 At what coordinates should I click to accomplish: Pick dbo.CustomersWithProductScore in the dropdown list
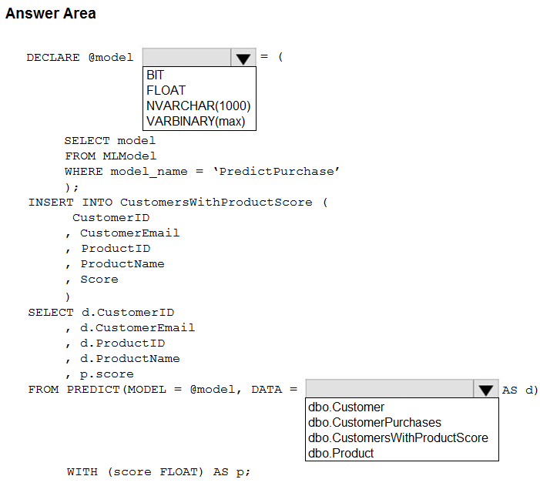[397, 437]
